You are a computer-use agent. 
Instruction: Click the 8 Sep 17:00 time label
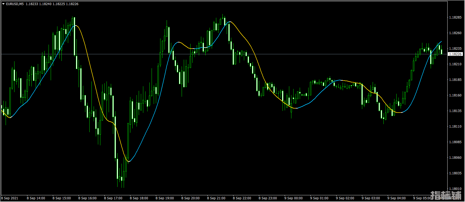coord(113,198)
